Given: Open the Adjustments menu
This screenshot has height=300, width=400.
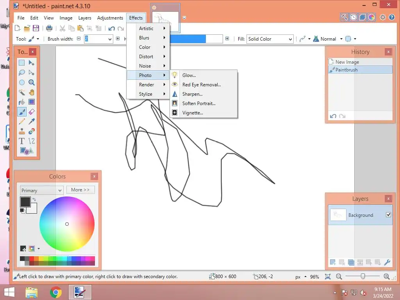Looking at the screenshot, I should [110, 18].
